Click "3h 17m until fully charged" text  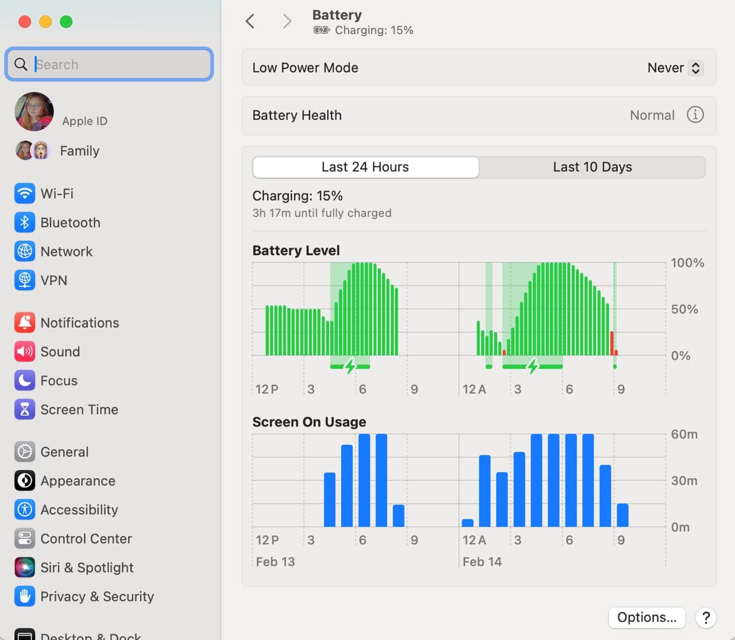tap(322, 213)
